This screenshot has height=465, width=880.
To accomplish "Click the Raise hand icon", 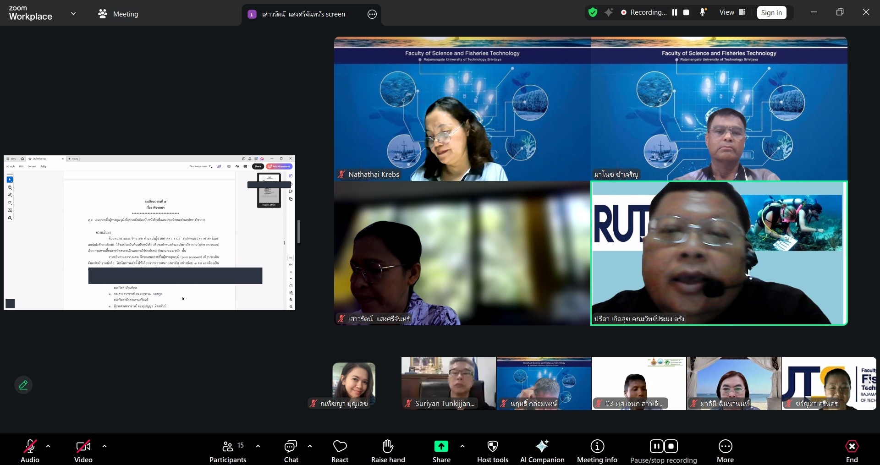I will 388,451.
